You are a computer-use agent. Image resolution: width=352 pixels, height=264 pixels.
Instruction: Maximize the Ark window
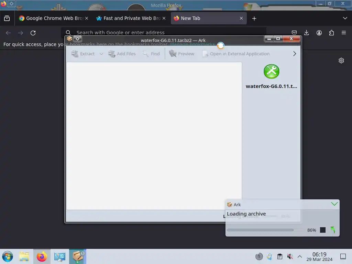coord(278,38)
